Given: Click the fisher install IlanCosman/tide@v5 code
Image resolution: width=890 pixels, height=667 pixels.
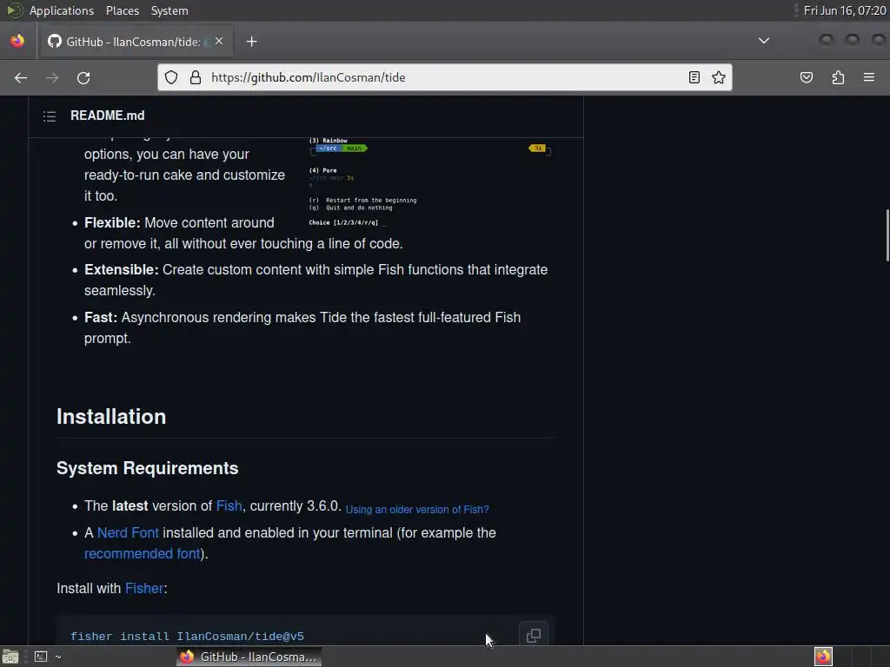Looking at the screenshot, I should pos(188,637).
